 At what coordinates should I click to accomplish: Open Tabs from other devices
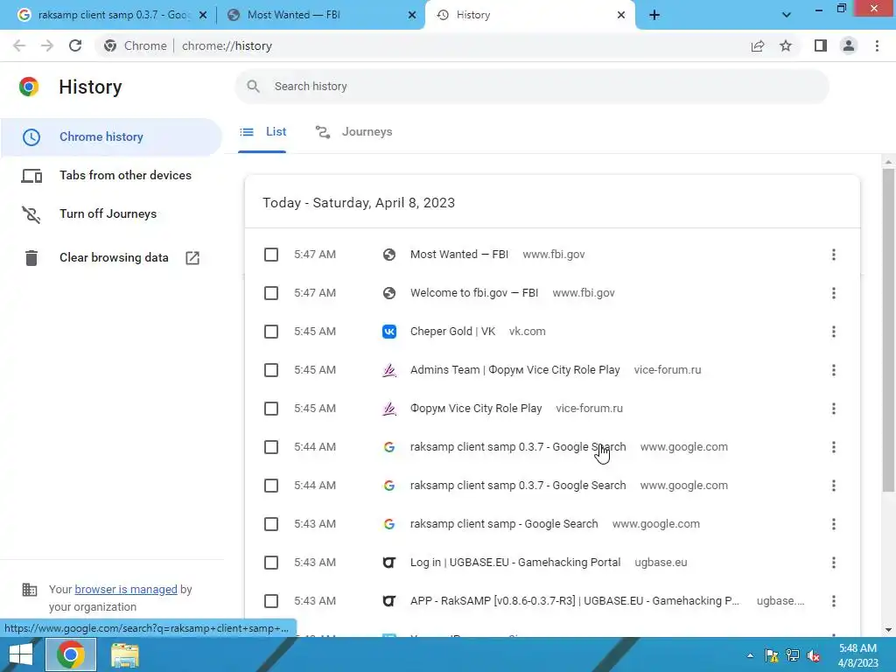coord(126,175)
